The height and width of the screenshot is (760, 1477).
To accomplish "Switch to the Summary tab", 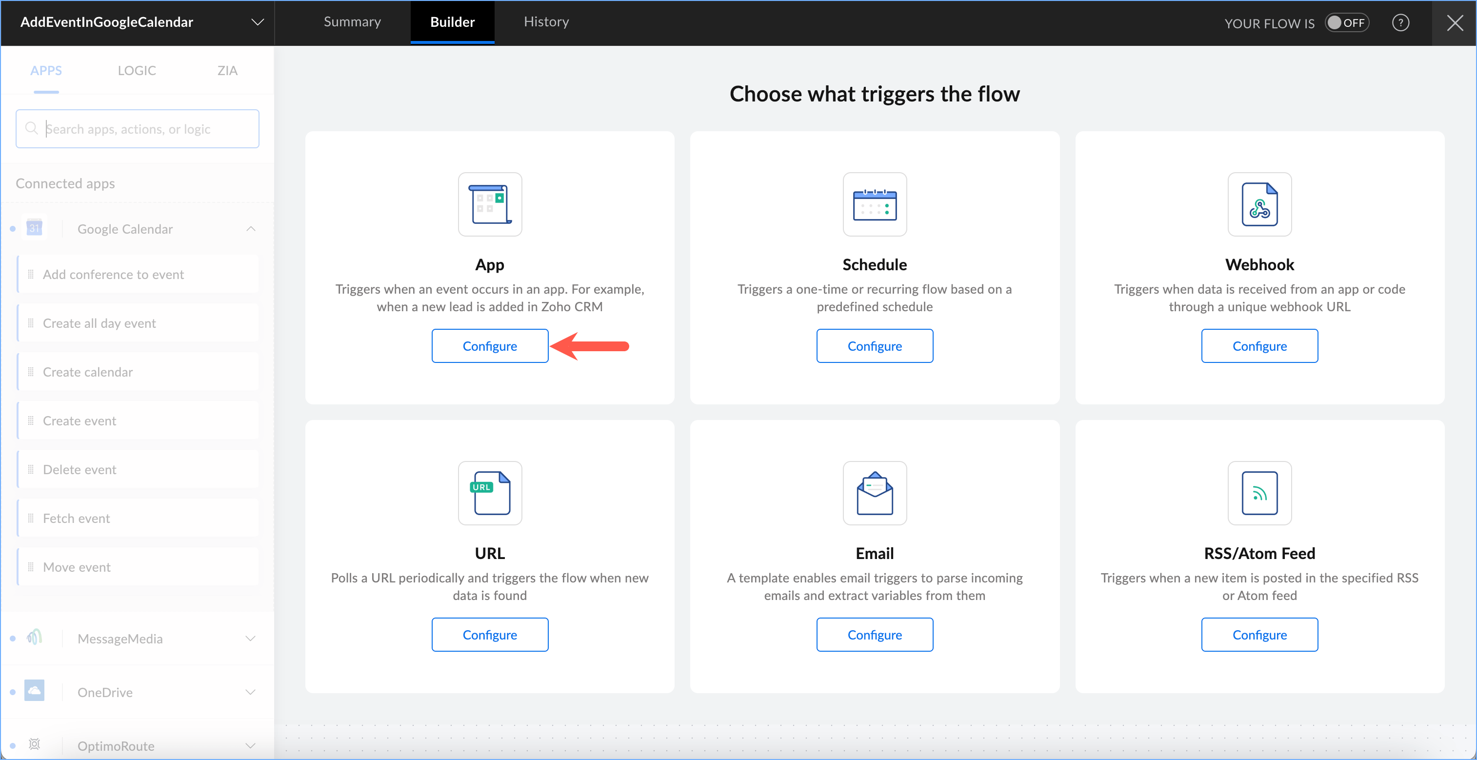I will click(x=352, y=22).
